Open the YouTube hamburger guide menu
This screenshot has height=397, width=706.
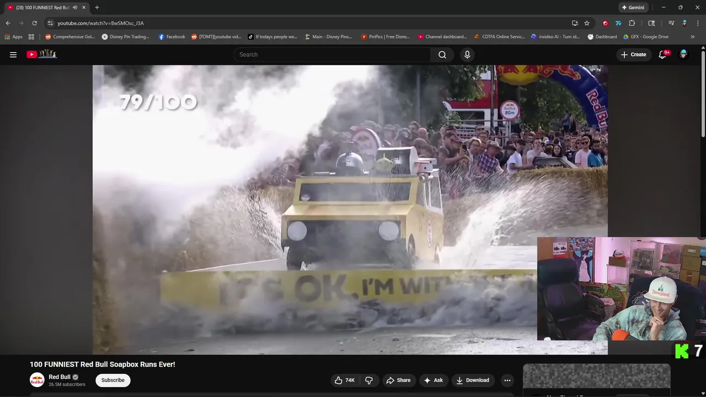tap(13, 55)
